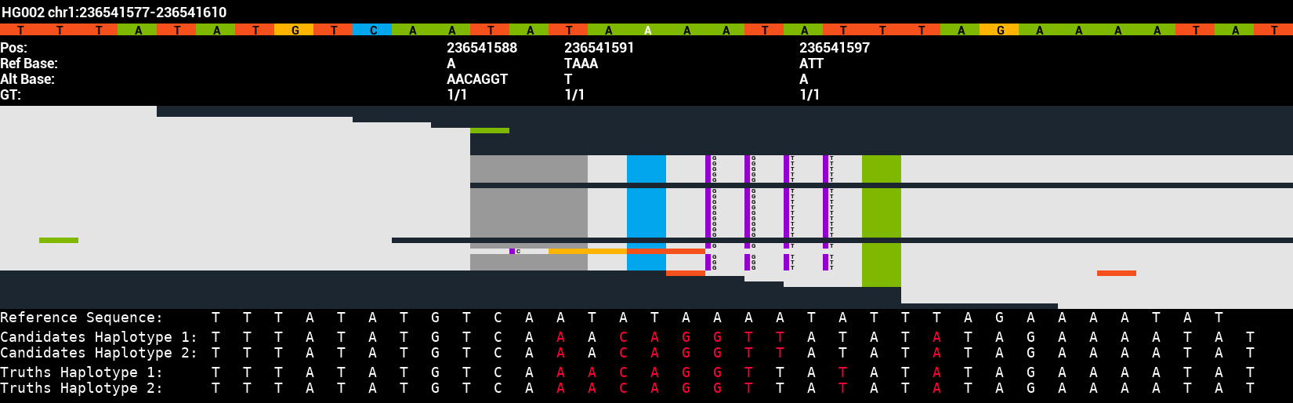Click the blue column in the read pileup
Viewport: 1293px width, 403px height.
(646, 212)
